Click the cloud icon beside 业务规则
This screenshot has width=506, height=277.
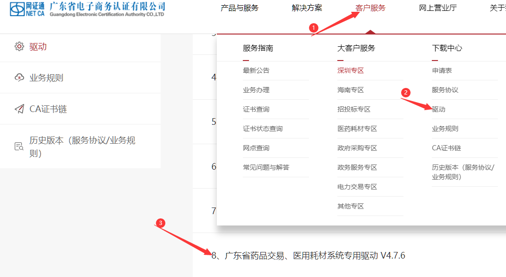[19, 78]
